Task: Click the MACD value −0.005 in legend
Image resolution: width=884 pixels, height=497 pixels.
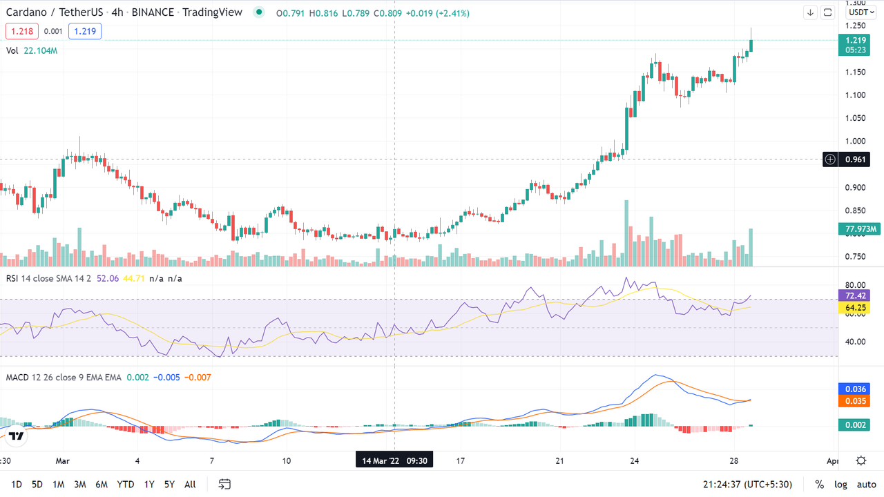Action: click(x=166, y=378)
